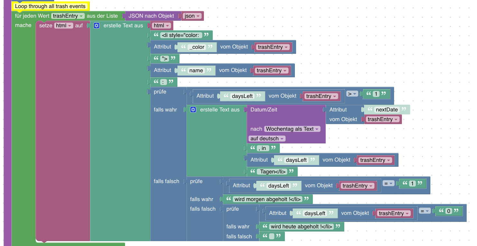
Task: Open trashEntry dropdown in the _color attribute row
Action: (273, 47)
